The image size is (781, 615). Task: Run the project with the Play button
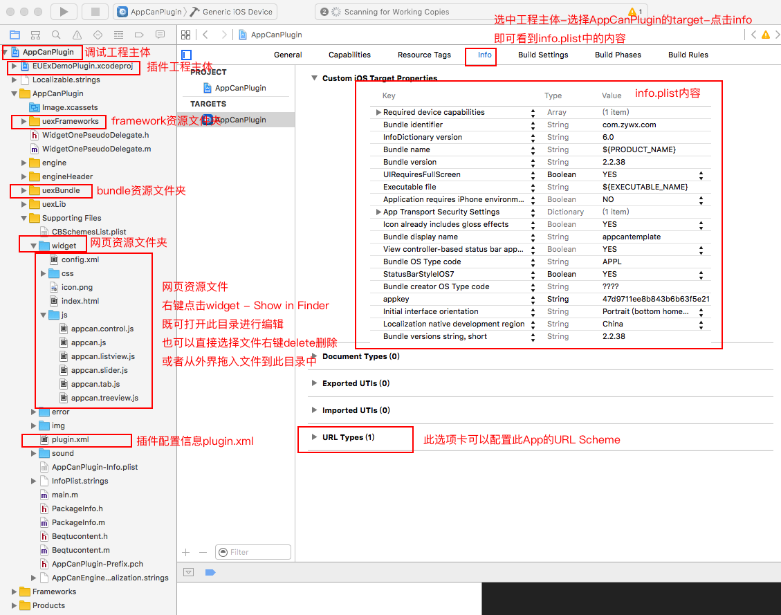tap(64, 12)
